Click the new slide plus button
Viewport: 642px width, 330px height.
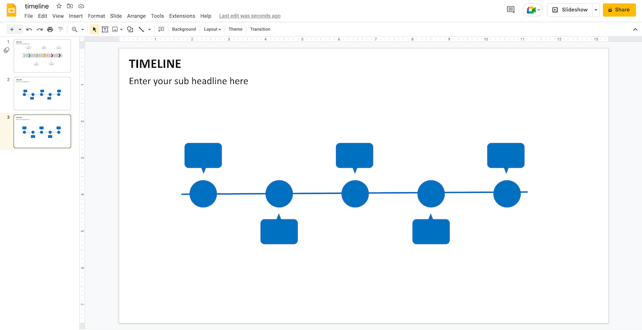coord(12,29)
